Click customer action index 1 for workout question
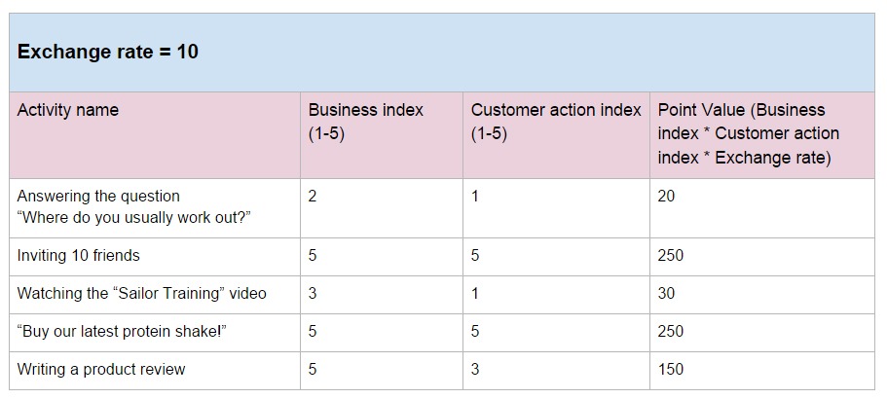 pyautogui.click(x=556, y=208)
